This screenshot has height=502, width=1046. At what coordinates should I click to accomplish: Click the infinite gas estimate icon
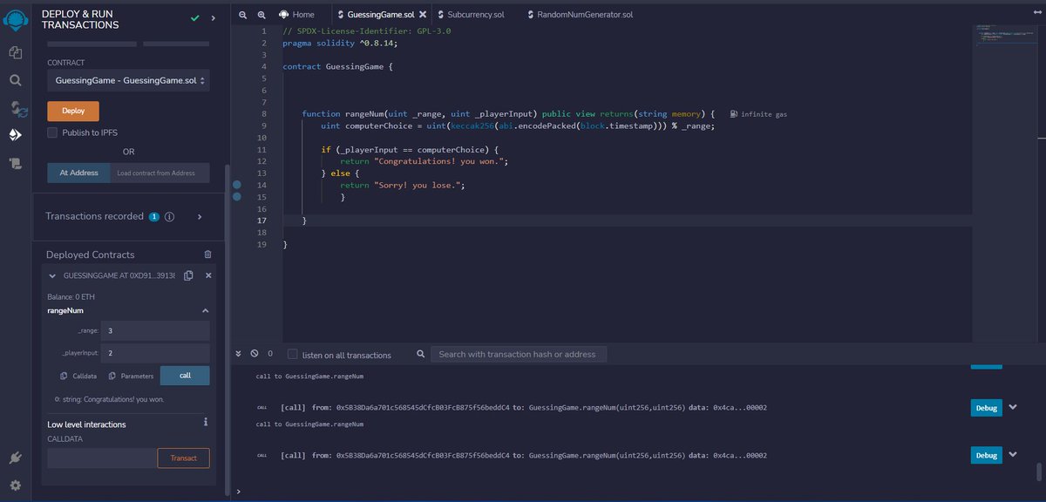(x=735, y=114)
